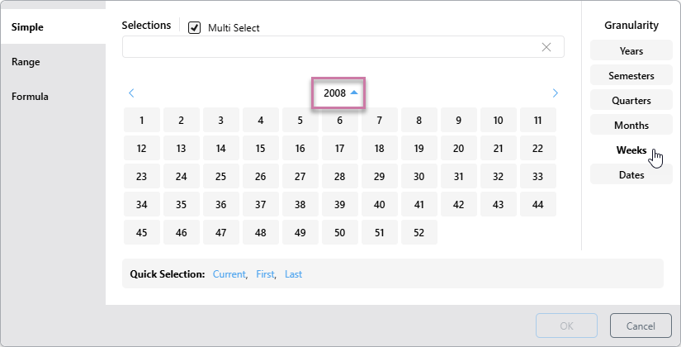The image size is (681, 347).
Task: Click the First quick selection link
Action: 265,274
